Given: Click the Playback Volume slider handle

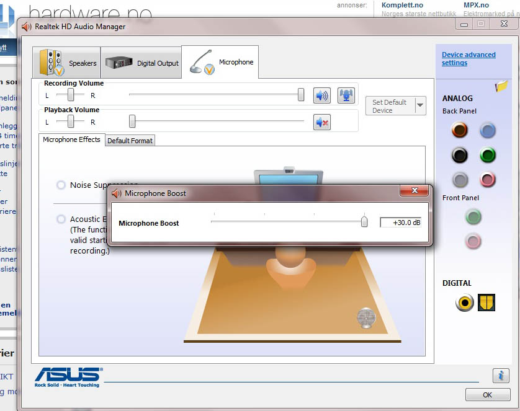Looking at the screenshot, I should [132, 122].
